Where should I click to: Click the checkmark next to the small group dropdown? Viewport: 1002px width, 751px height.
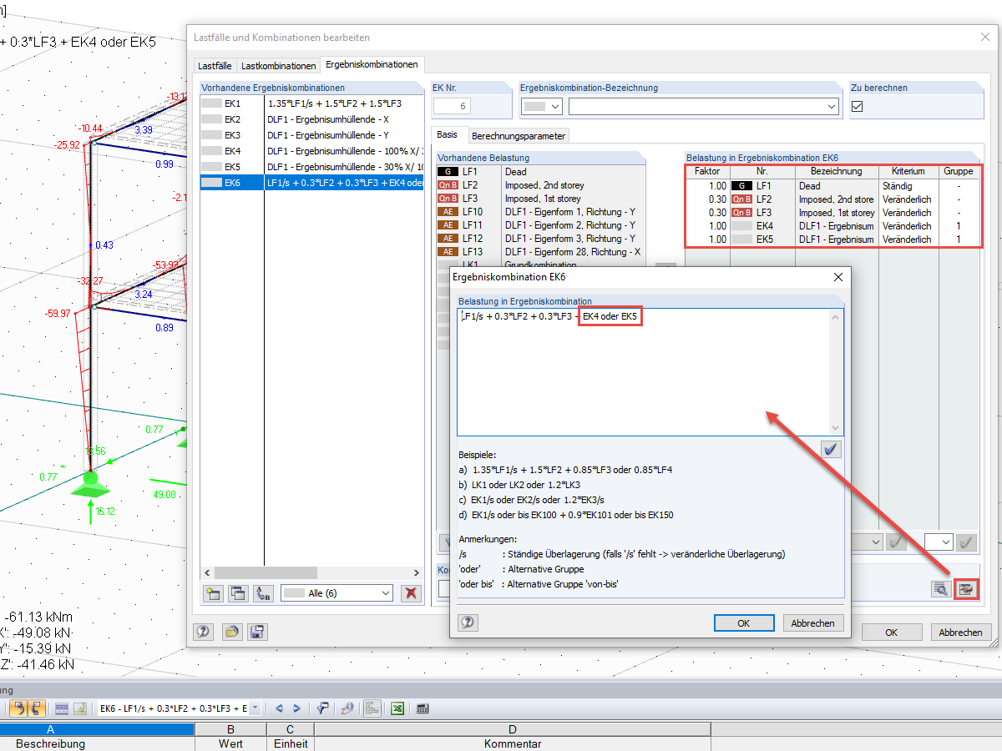(967, 542)
